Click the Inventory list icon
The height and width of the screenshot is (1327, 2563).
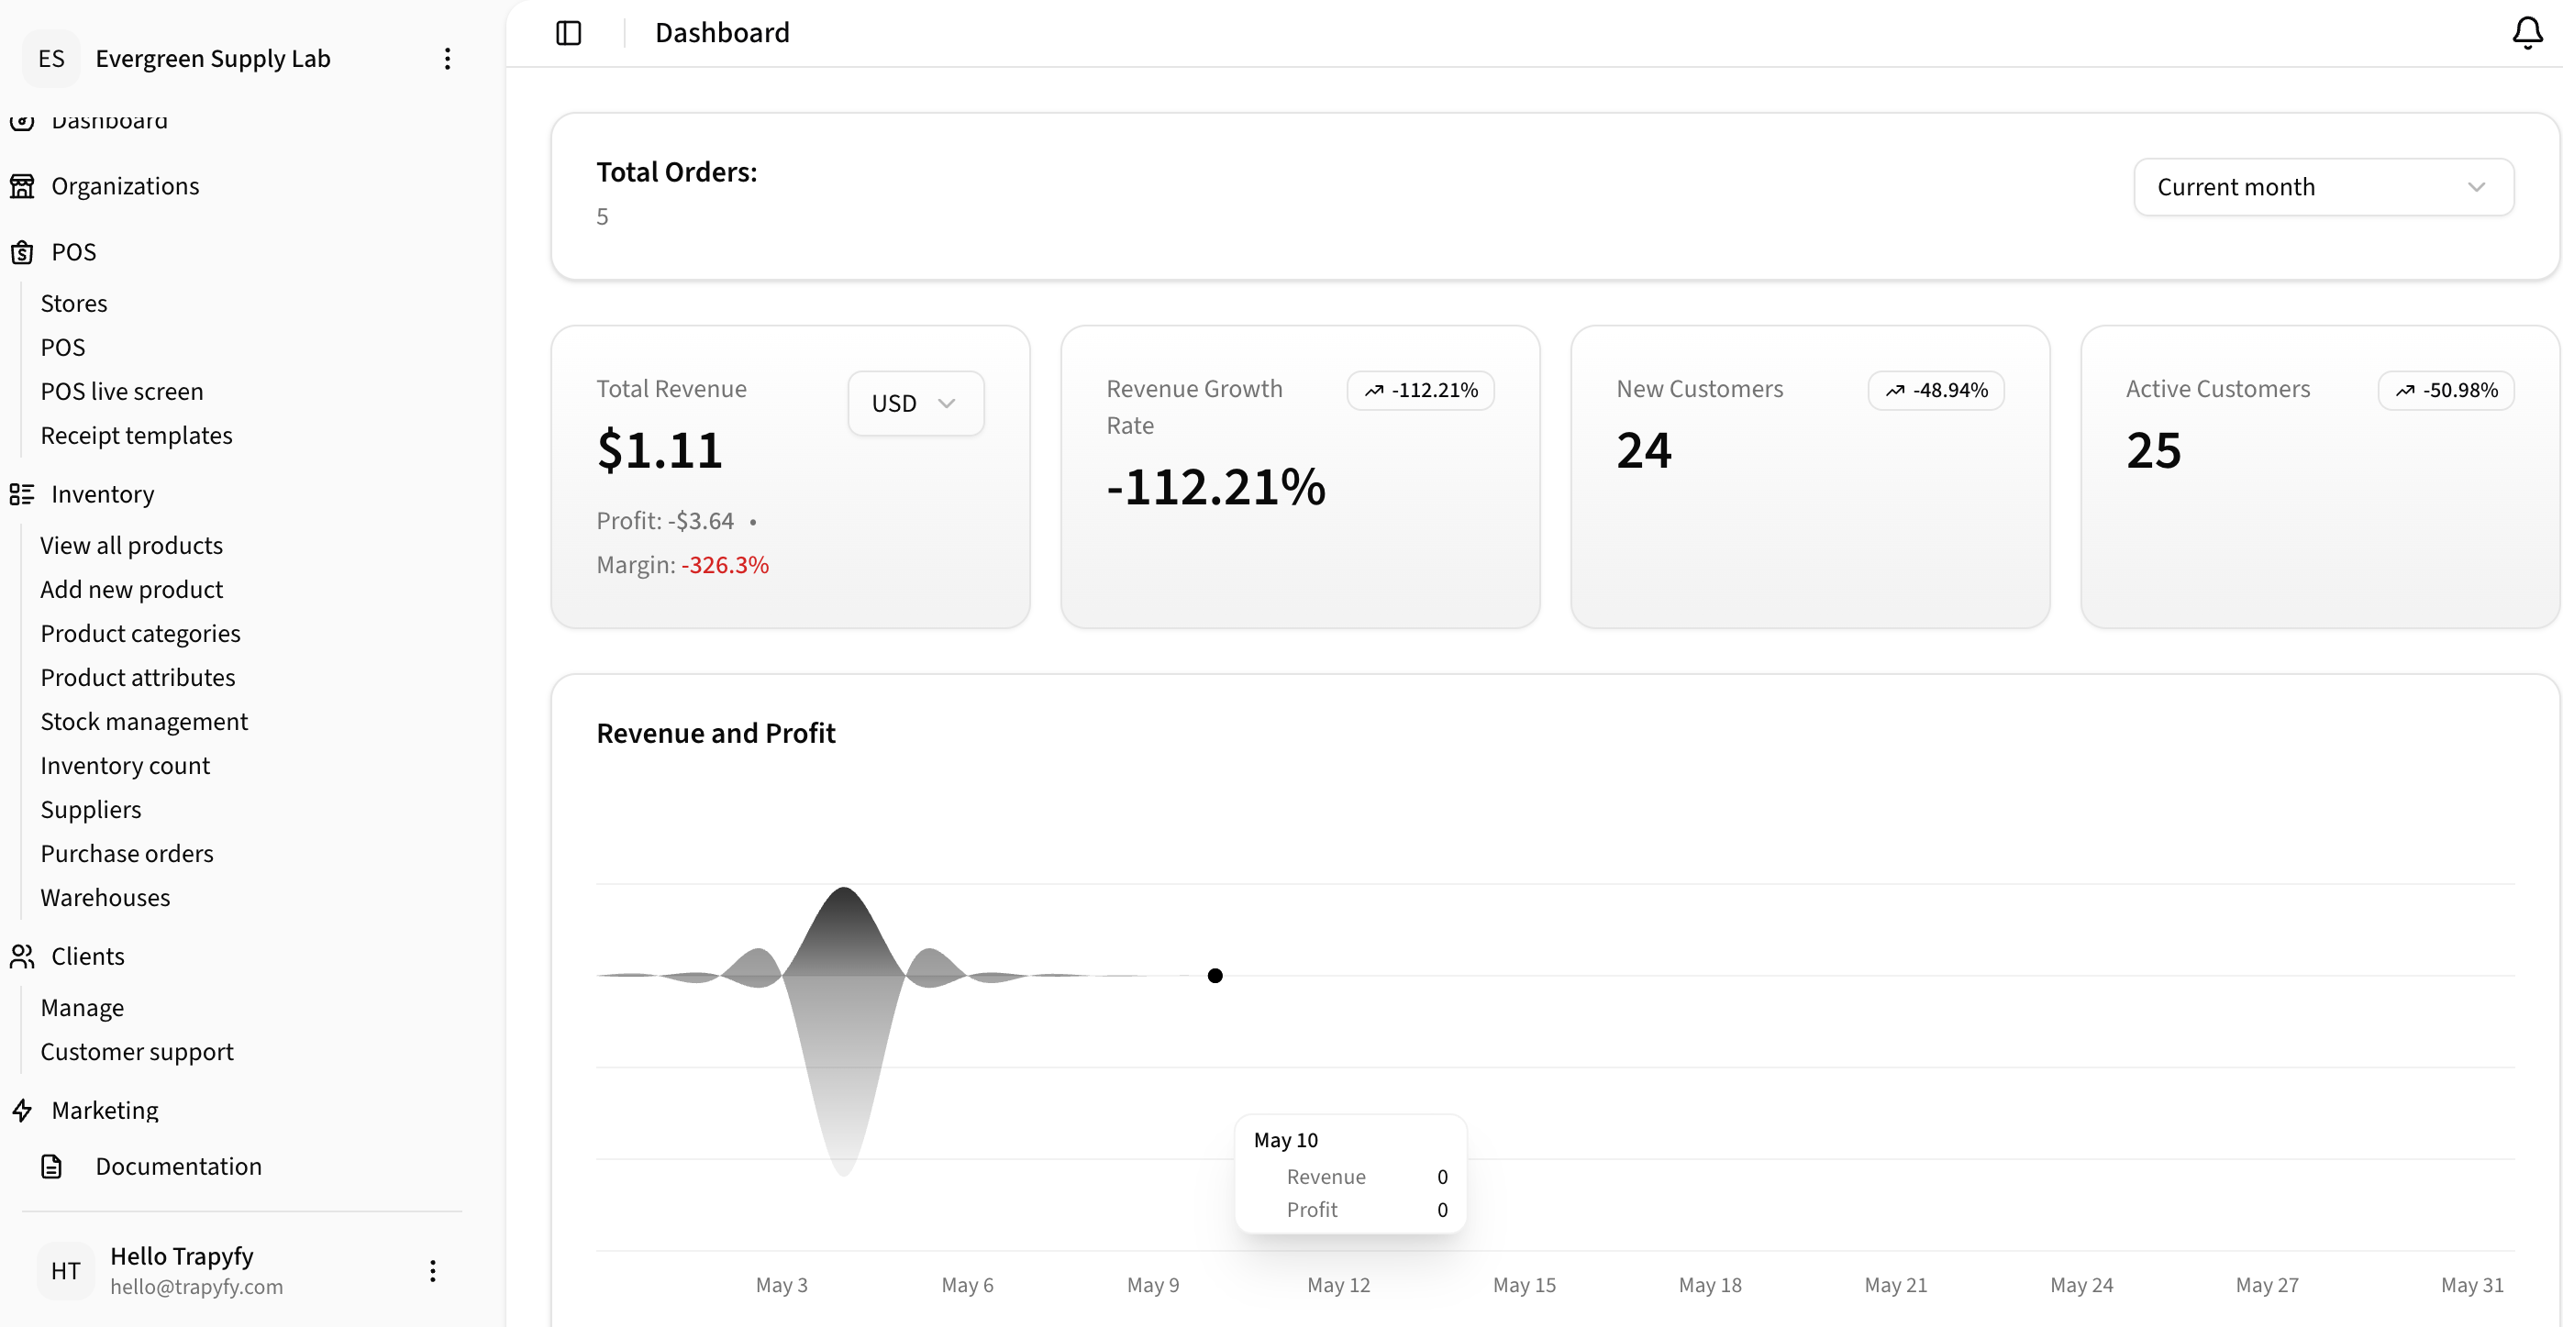pyautogui.click(x=22, y=494)
